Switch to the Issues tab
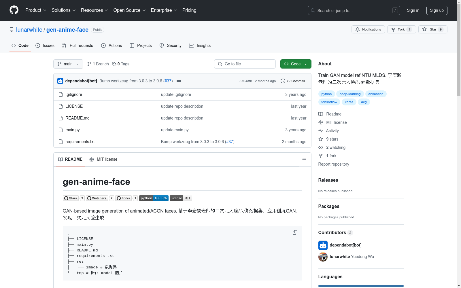This screenshot has height=288, width=461. [x=45, y=46]
